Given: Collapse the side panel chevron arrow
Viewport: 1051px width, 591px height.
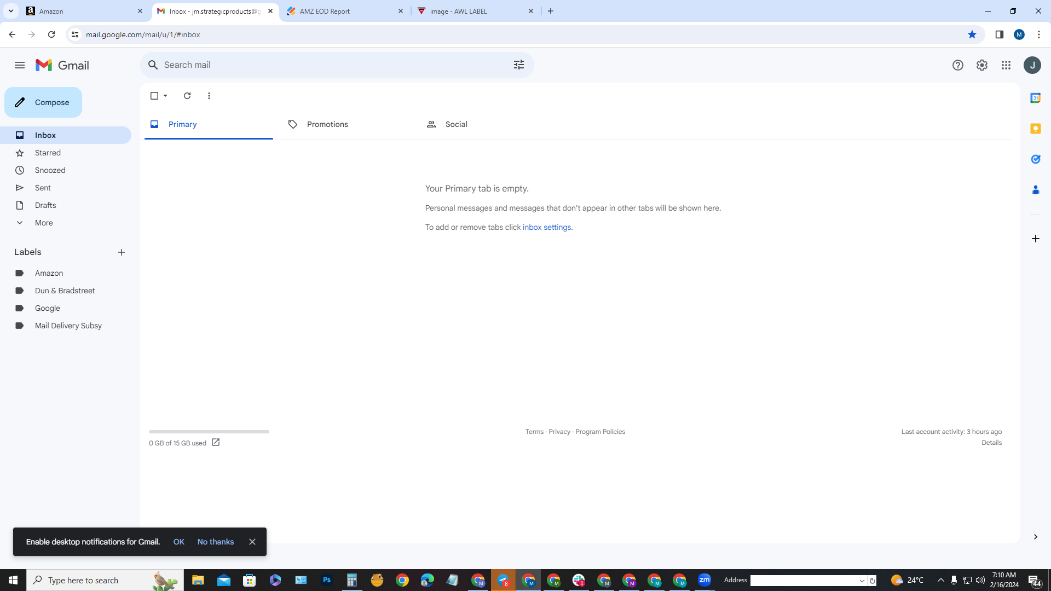Looking at the screenshot, I should click(1036, 537).
